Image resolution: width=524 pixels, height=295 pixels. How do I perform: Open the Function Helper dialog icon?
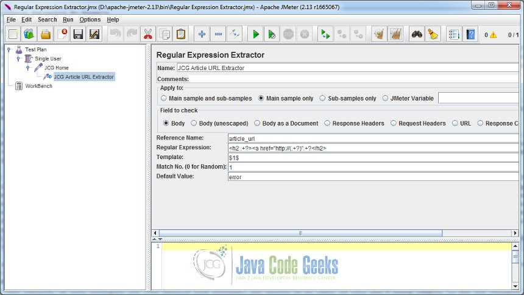click(x=454, y=34)
